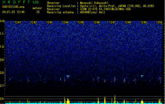Click the 1243 time marker

(x=49, y=22)
